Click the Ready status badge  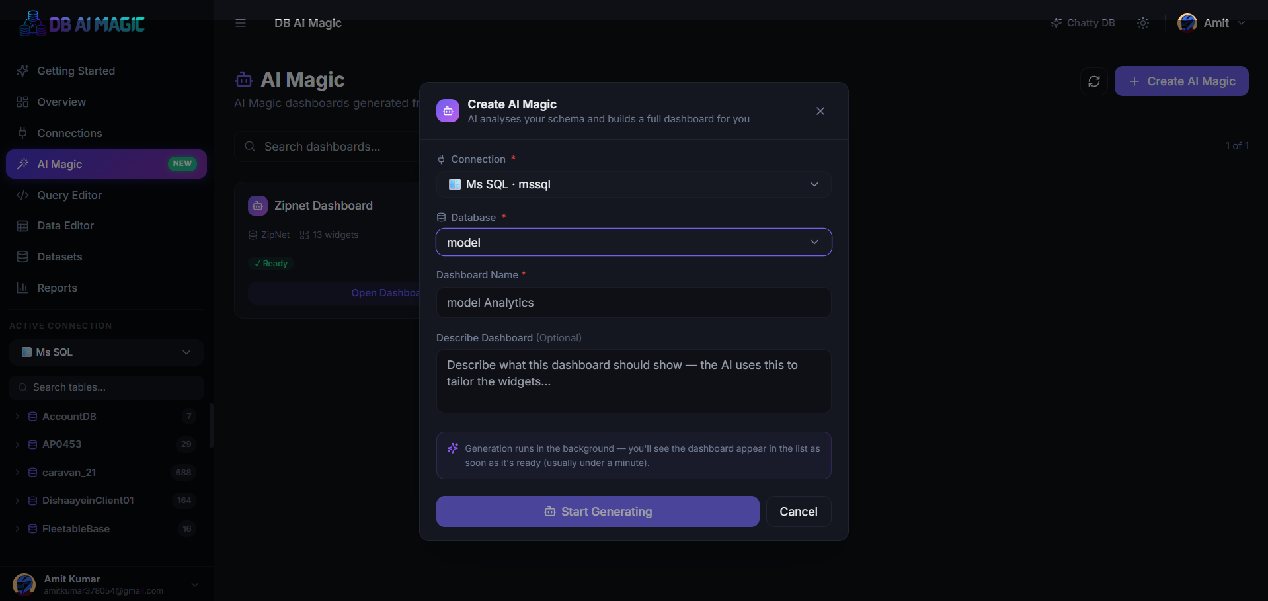[x=271, y=263]
